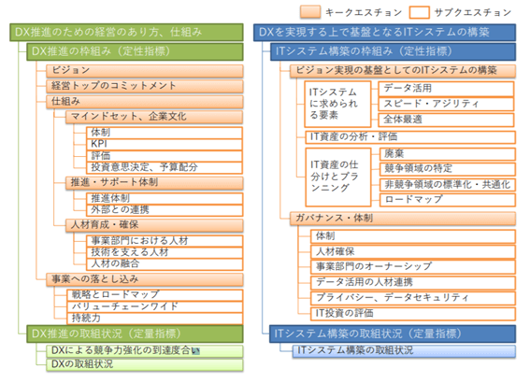Select the light blue ITシステム構築の取組状況 box
The width and height of the screenshot is (530, 383).
[404, 351]
